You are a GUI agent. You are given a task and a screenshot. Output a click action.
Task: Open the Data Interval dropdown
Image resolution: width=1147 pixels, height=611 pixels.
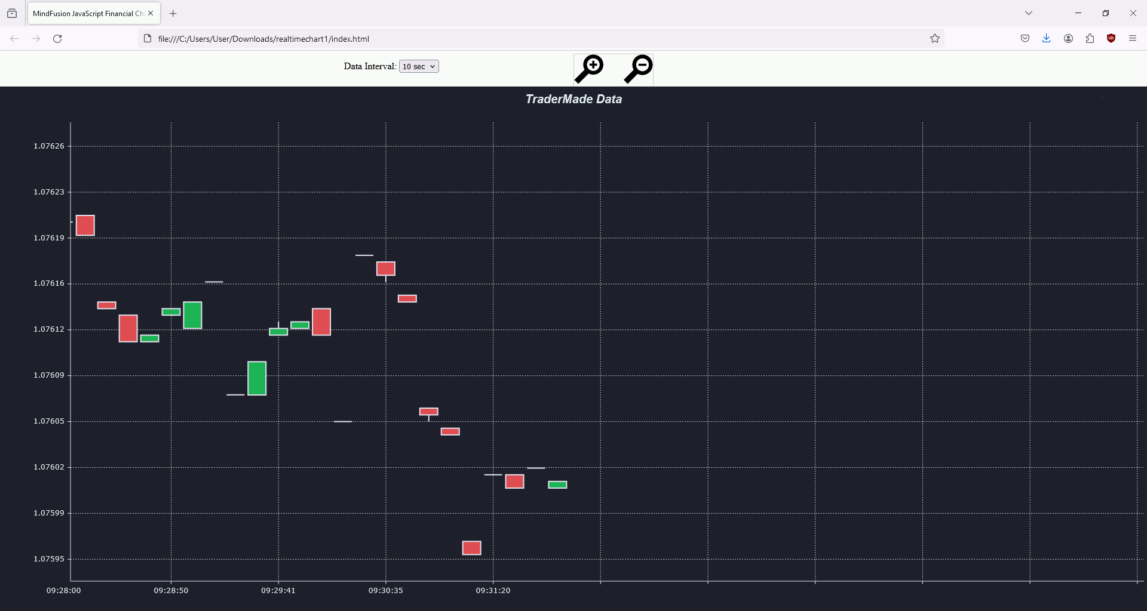coord(419,66)
